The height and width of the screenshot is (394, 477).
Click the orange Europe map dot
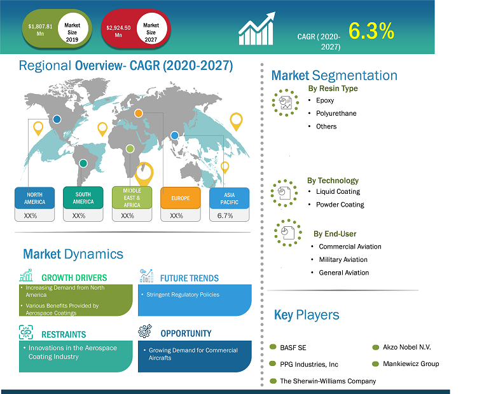pyautogui.click(x=139, y=113)
